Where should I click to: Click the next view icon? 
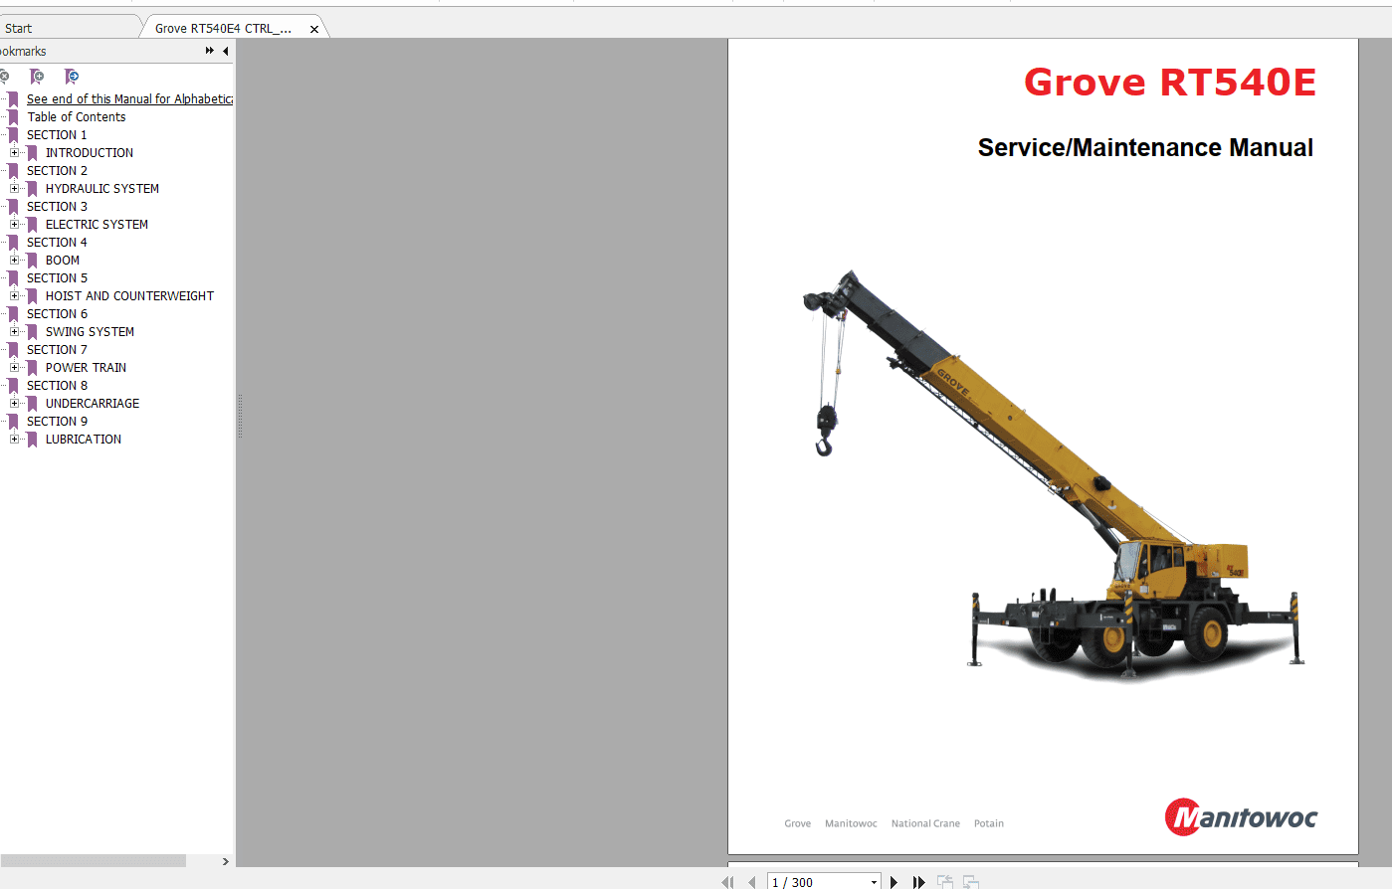pyautogui.click(x=969, y=882)
